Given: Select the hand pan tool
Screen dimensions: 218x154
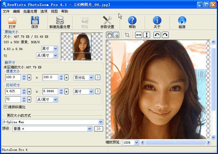Looking at the screenshot, I should point(109,35).
